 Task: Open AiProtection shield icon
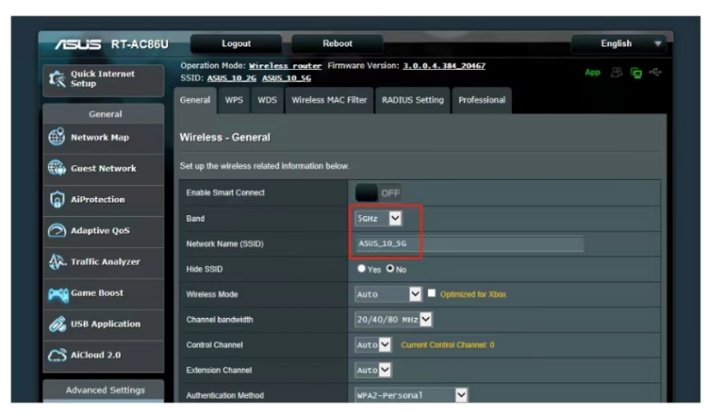tap(56, 200)
